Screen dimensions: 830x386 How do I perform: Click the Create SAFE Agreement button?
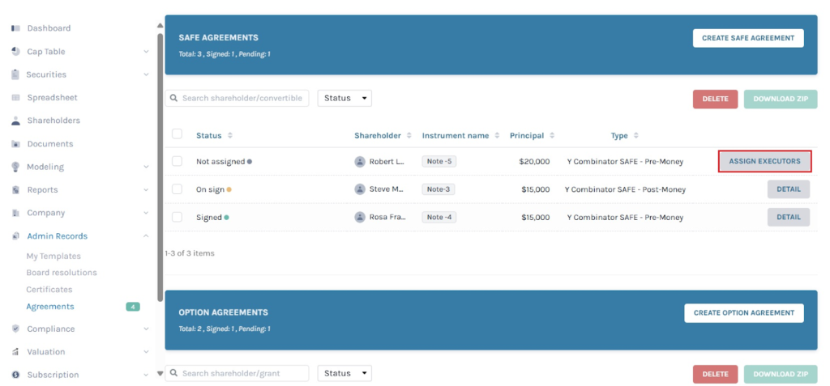point(747,38)
